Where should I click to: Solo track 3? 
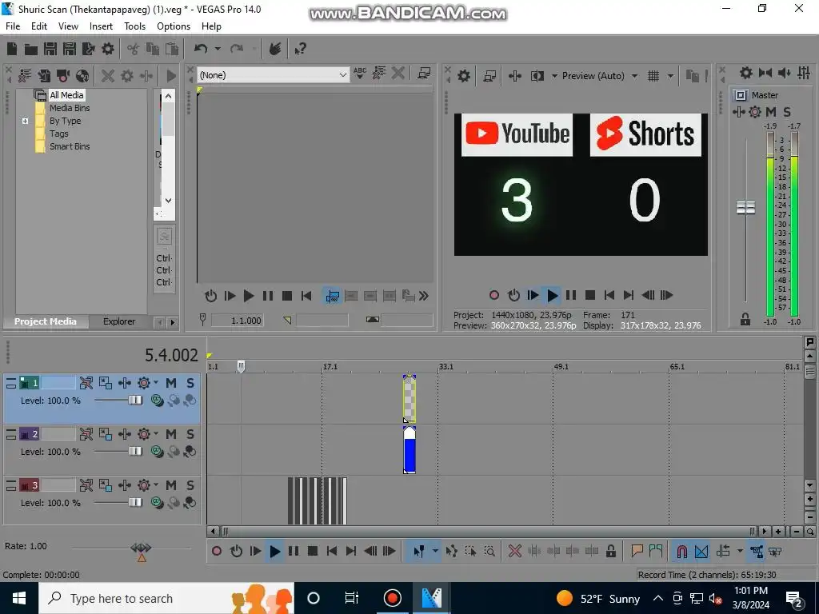[190, 485]
